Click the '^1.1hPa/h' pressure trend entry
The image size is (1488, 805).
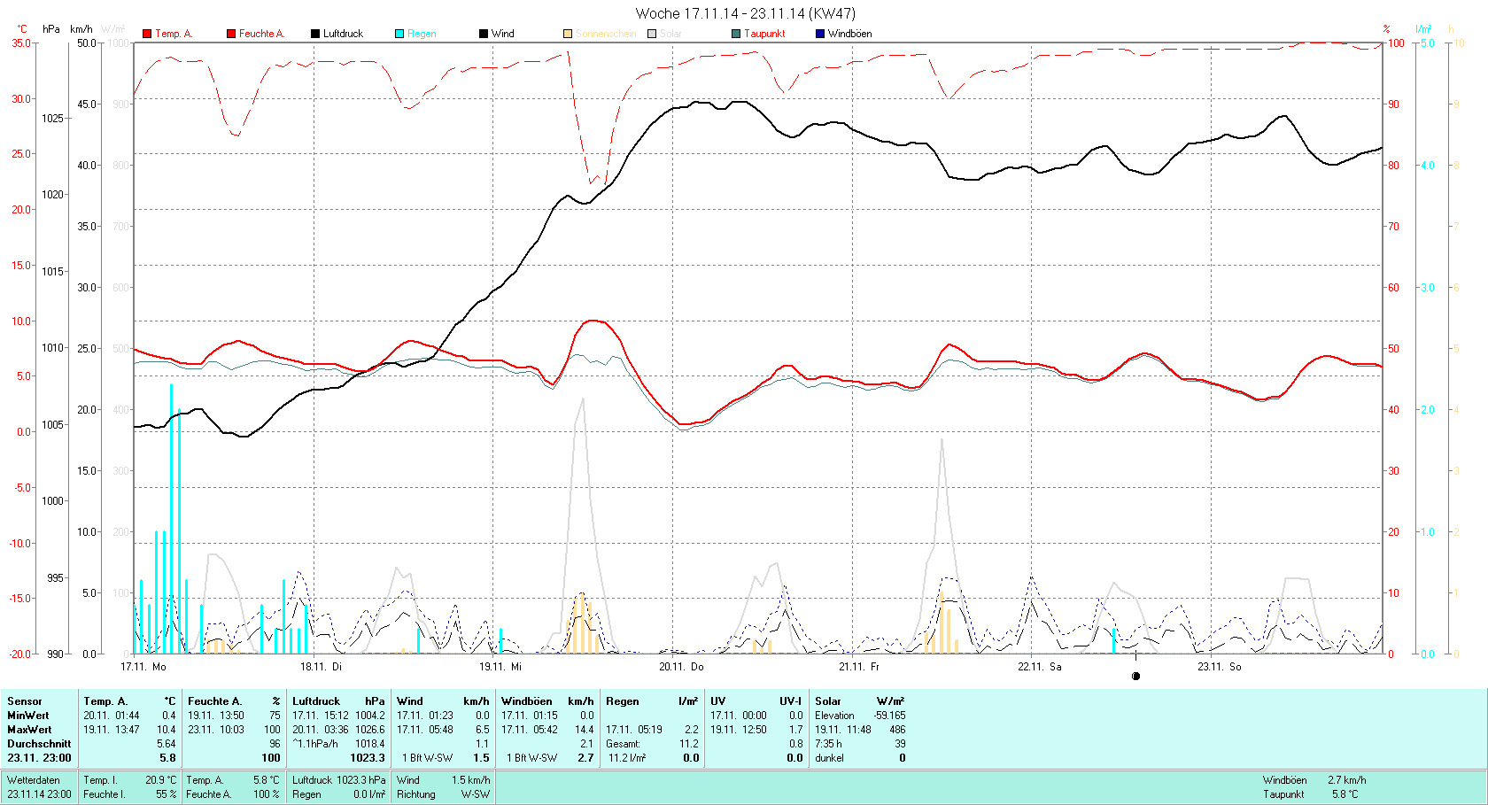click(x=315, y=744)
